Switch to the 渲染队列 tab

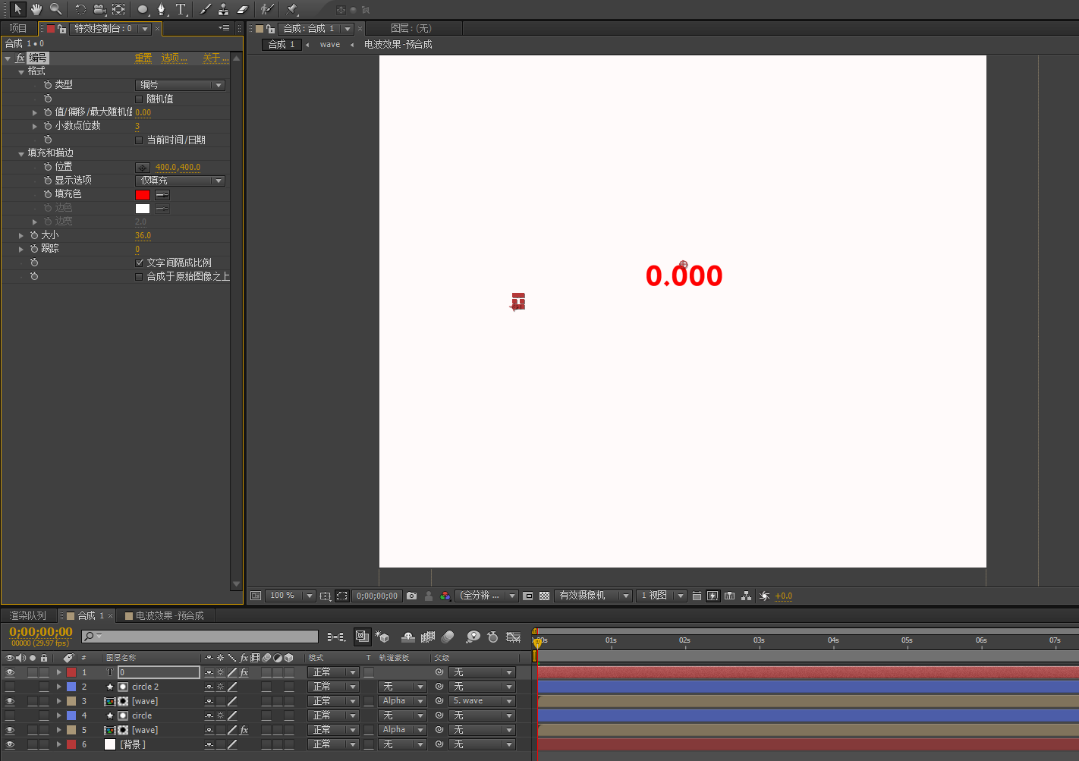coord(27,615)
